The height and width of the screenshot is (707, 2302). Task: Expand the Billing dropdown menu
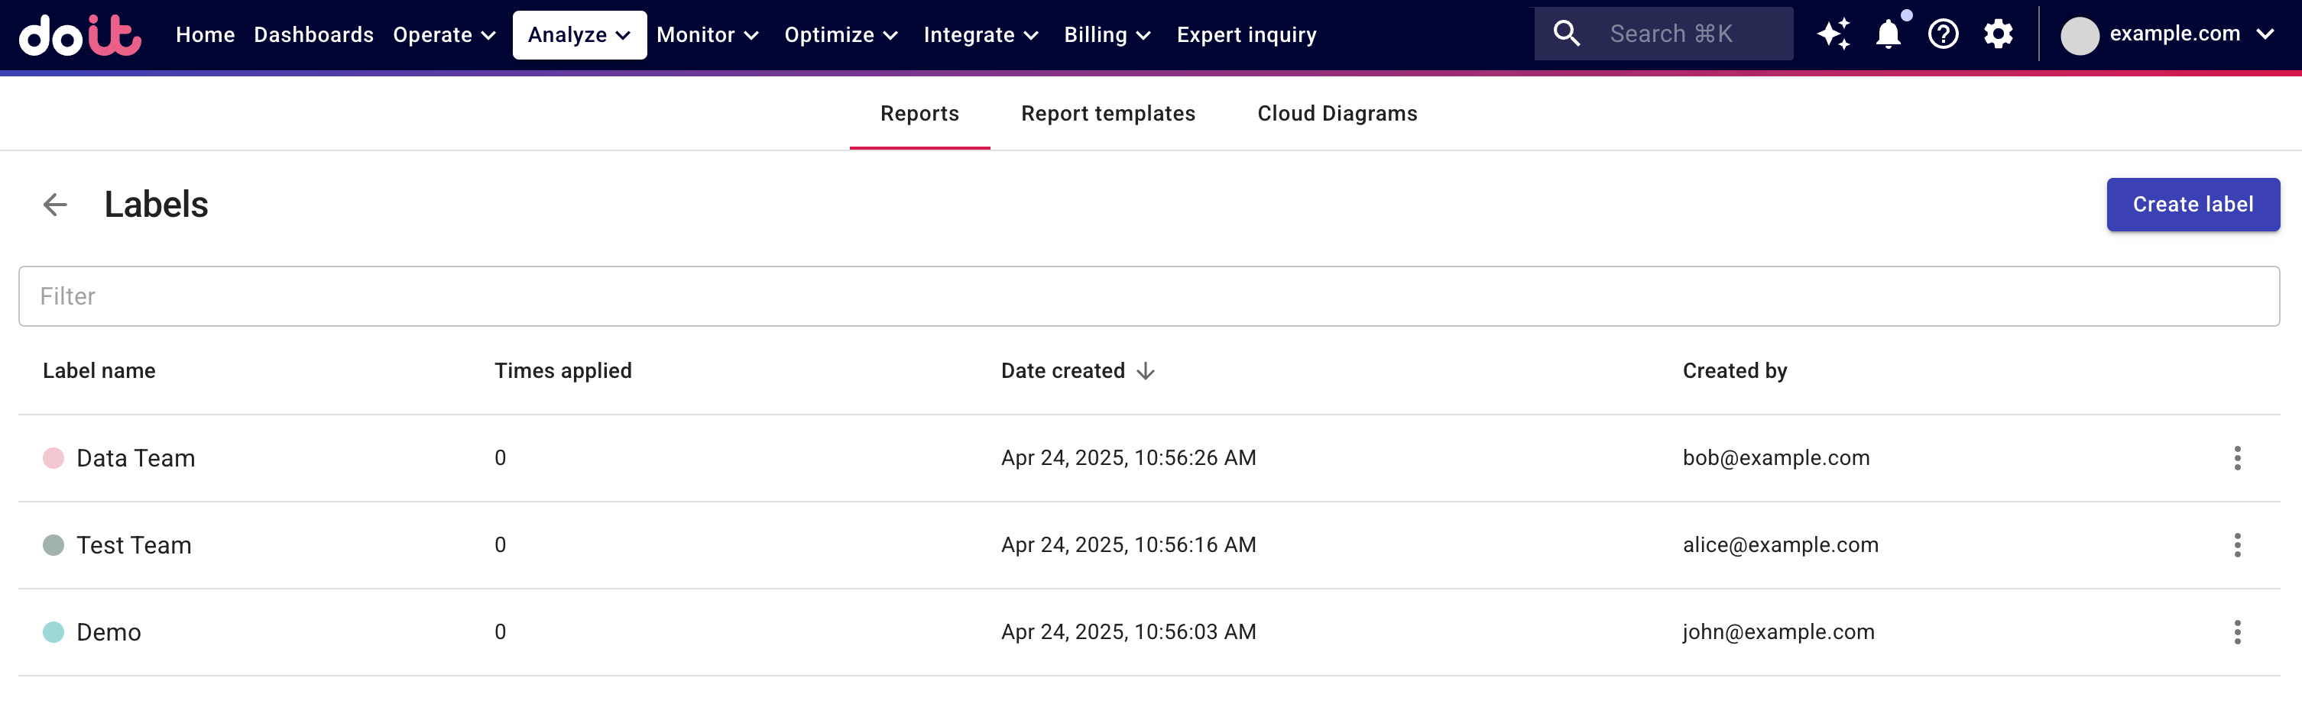[1107, 35]
